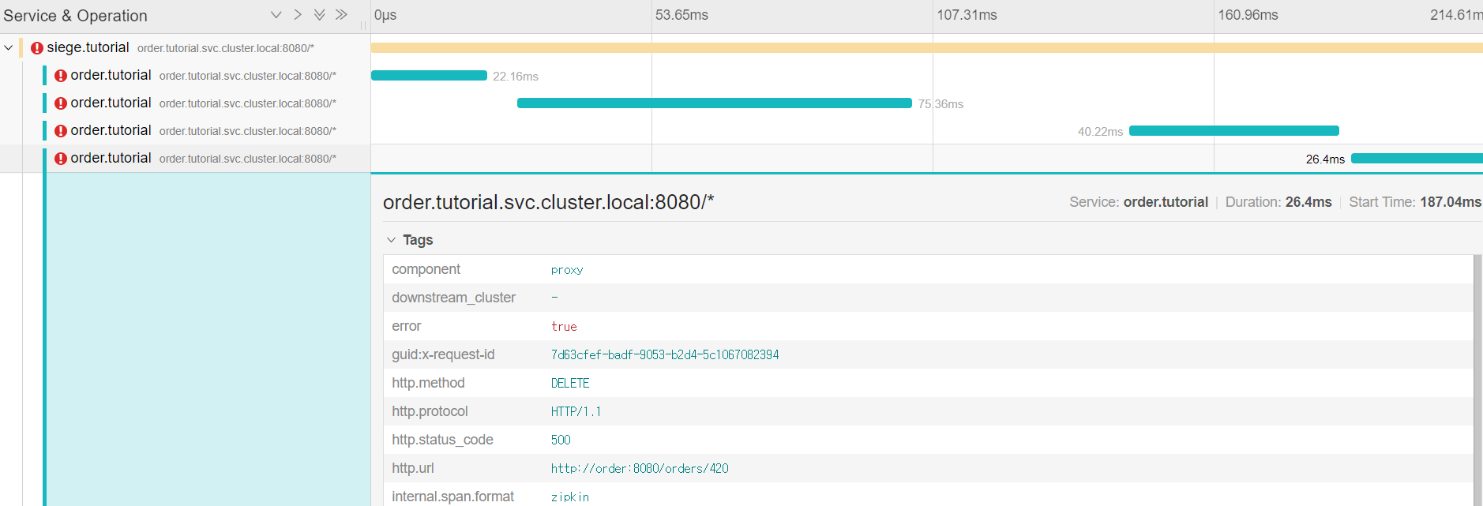The width and height of the screenshot is (1483, 506).
Task: Click the Service & Operation column header
Action: click(75, 16)
